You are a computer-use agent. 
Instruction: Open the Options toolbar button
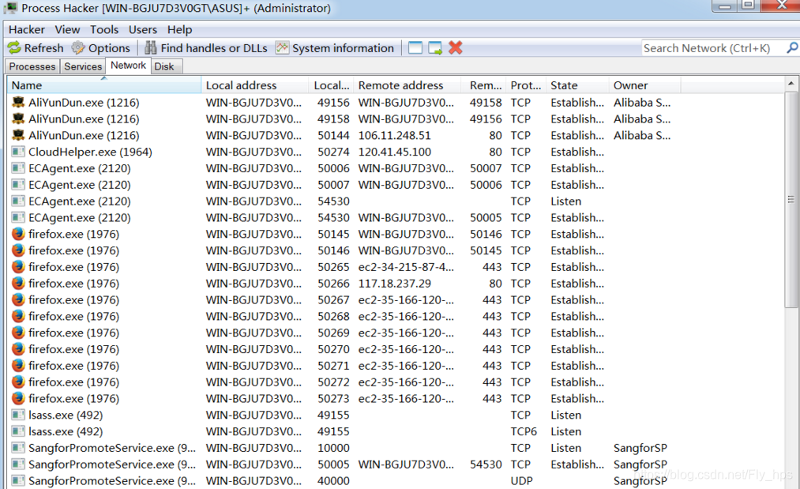tap(101, 48)
